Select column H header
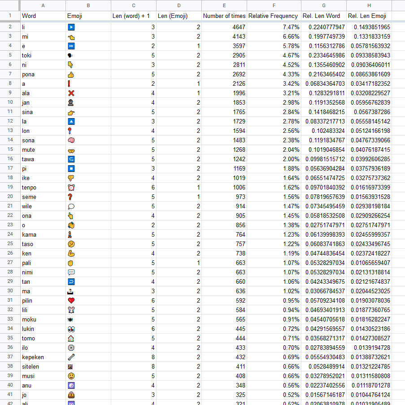The width and height of the screenshot is (405, 405). (369, 5)
